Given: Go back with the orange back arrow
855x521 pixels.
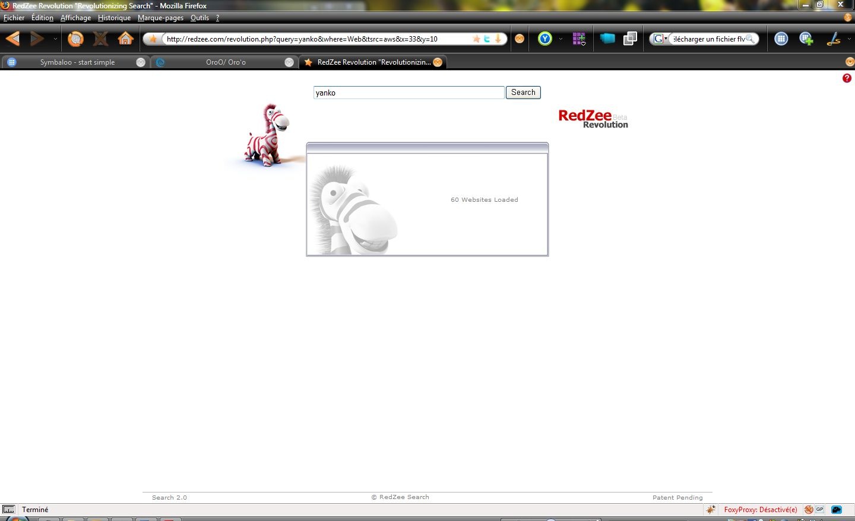Looking at the screenshot, I should click(13, 39).
